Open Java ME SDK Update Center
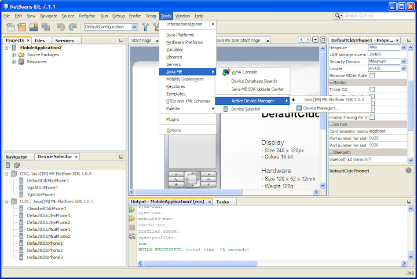 [x=253, y=89]
